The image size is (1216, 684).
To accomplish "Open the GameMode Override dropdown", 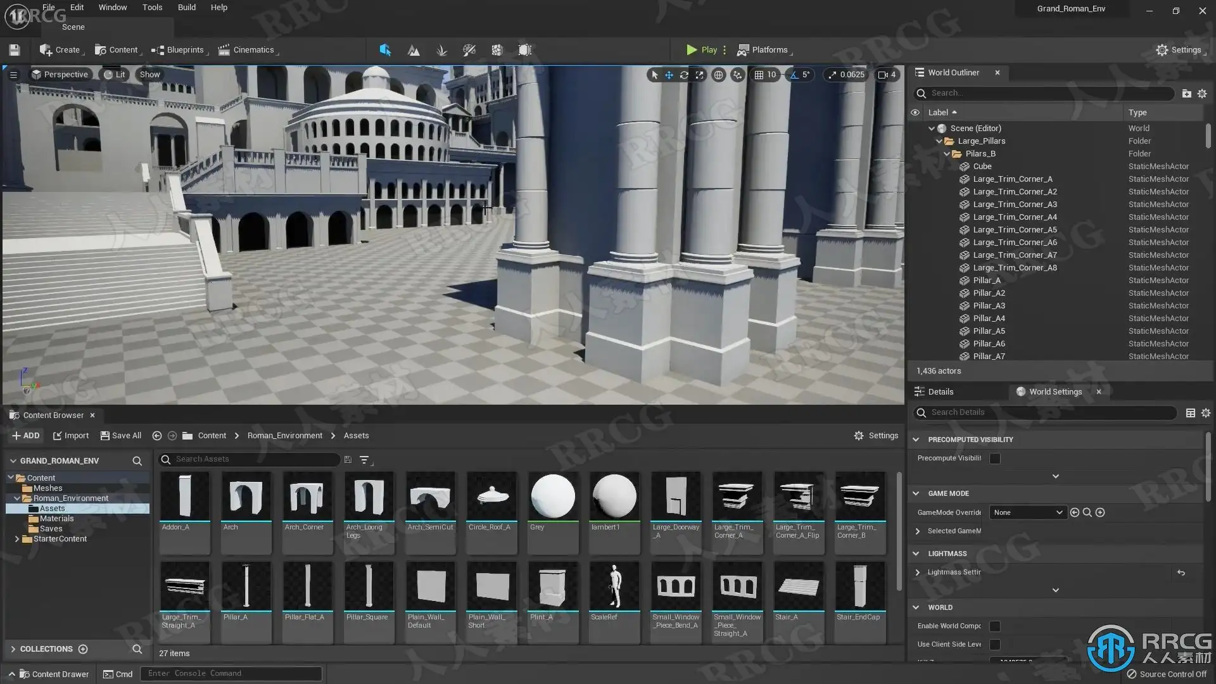I will (1027, 513).
